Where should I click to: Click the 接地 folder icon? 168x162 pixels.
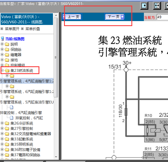pos(7,60)
